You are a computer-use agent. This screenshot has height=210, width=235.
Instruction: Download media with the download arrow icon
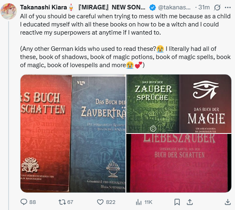click(228, 202)
